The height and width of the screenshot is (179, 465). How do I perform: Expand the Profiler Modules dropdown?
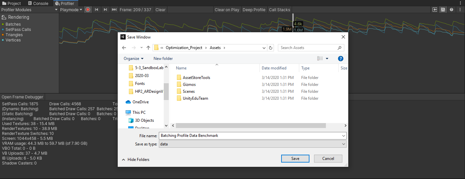[x=29, y=10]
